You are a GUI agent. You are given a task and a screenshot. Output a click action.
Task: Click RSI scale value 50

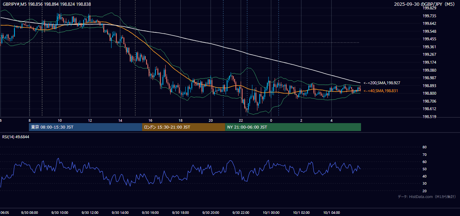point(424,169)
